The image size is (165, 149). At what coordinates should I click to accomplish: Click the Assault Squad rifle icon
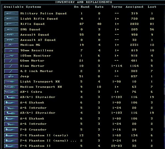(11, 35)
